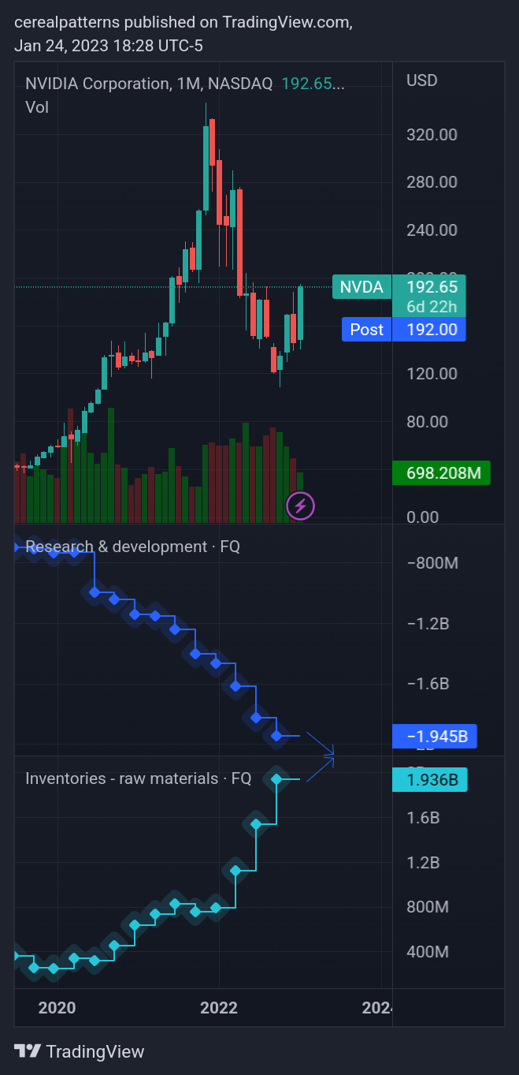This screenshot has width=519, height=1075.
Task: Click the -800M axis label
Action: coord(432,563)
